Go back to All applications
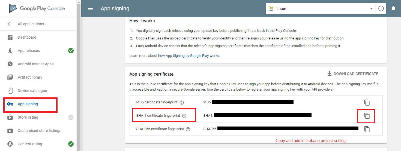The height and width of the screenshot is (151, 401). tap(31, 24)
